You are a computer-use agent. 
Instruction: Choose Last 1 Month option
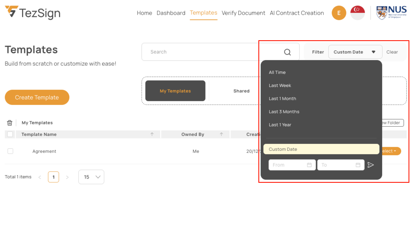tap(282, 98)
